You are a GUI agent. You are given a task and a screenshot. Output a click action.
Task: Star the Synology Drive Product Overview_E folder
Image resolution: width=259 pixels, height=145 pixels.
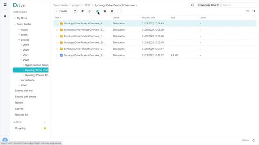coord(57,30)
